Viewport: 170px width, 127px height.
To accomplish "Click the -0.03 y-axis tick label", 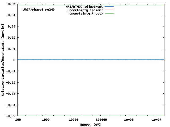I will point(10,94).
